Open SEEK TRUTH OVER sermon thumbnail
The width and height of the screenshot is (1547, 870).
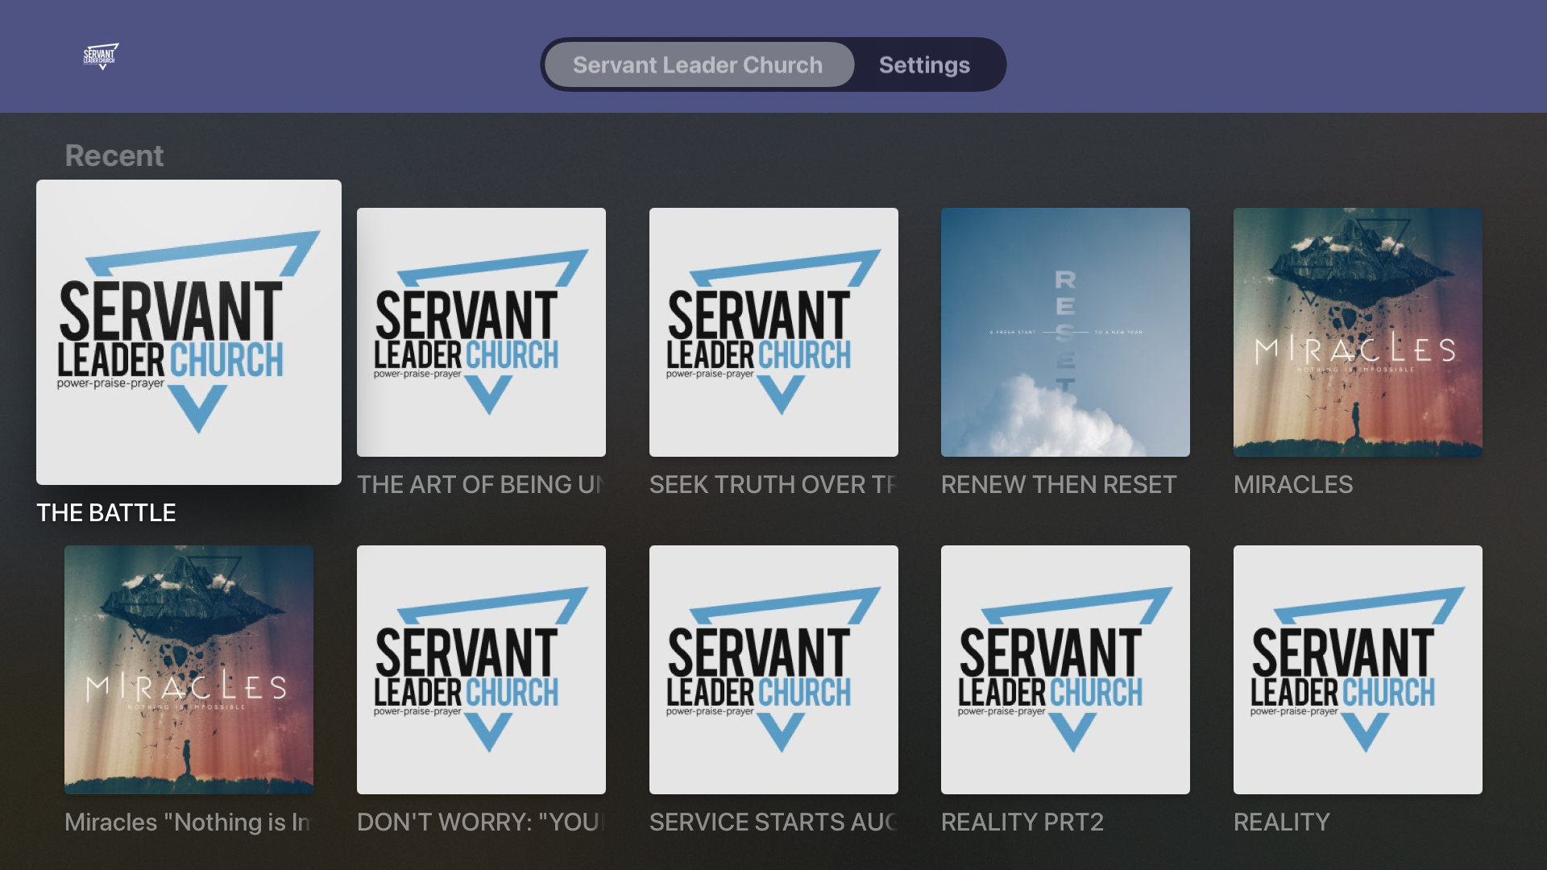[773, 332]
